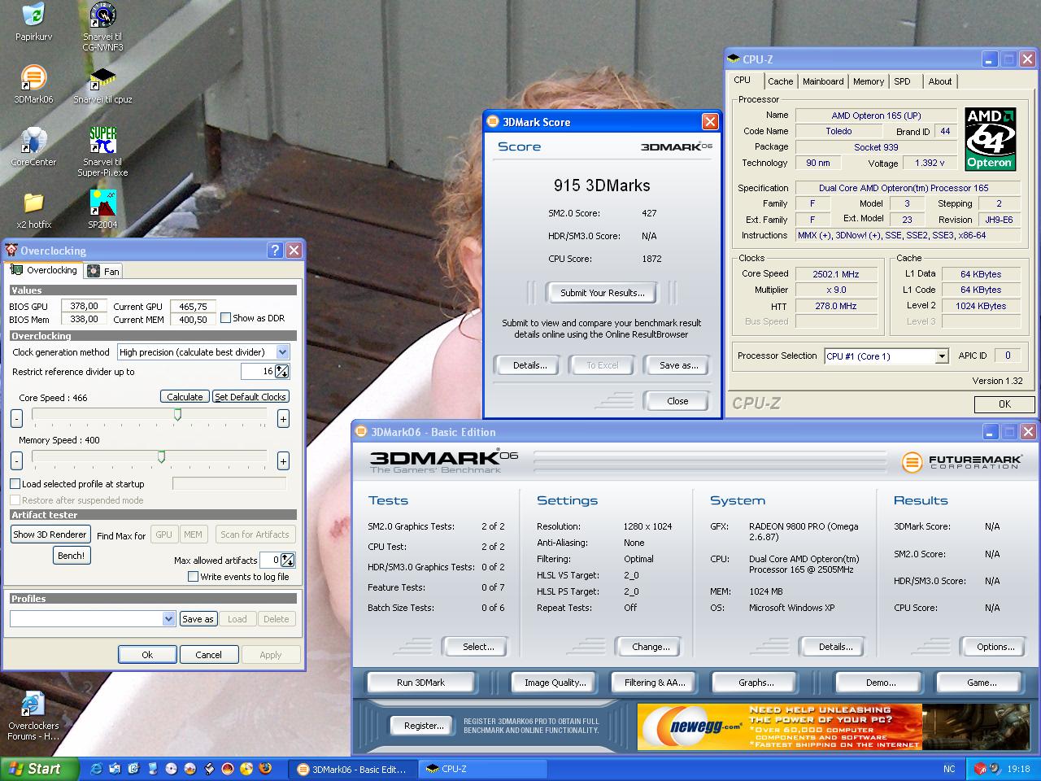1041x781 pixels.
Task: Open the x2 hotfix folder icon
Action: [33, 203]
